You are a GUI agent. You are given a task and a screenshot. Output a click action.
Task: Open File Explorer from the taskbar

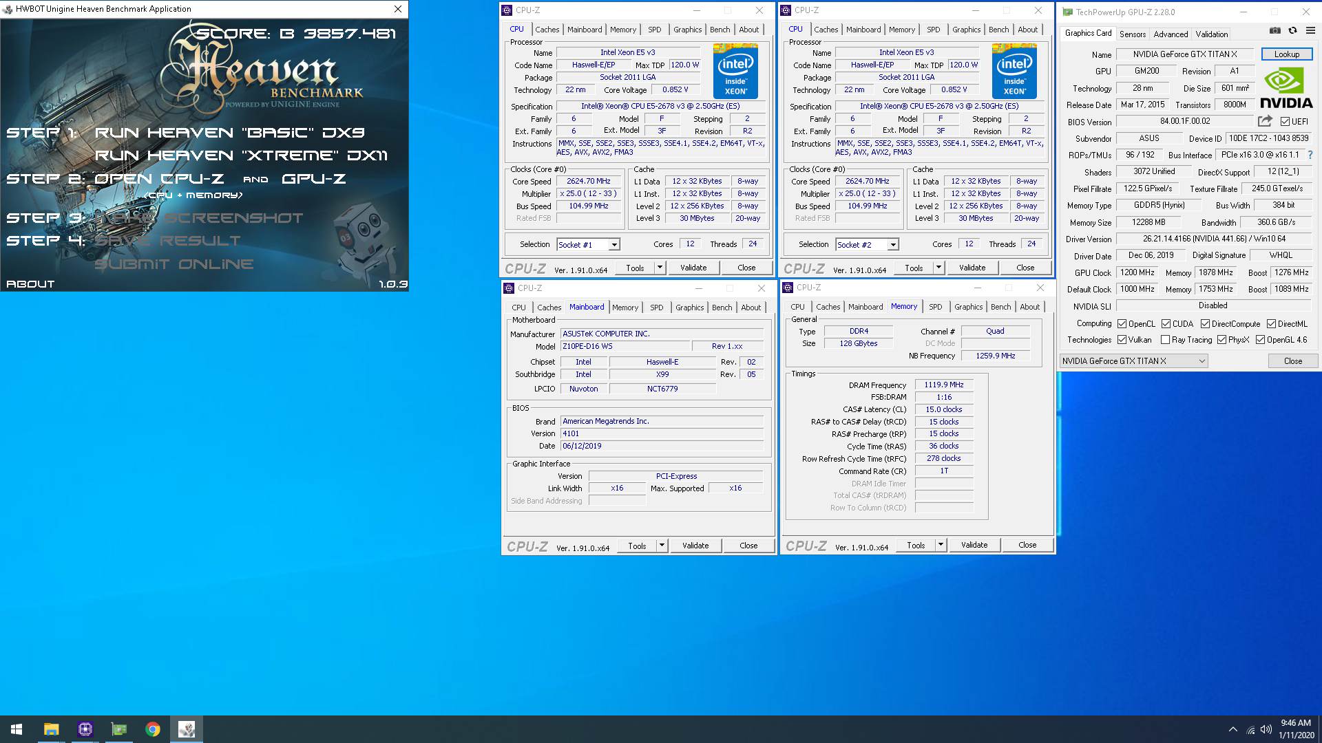[51, 729]
